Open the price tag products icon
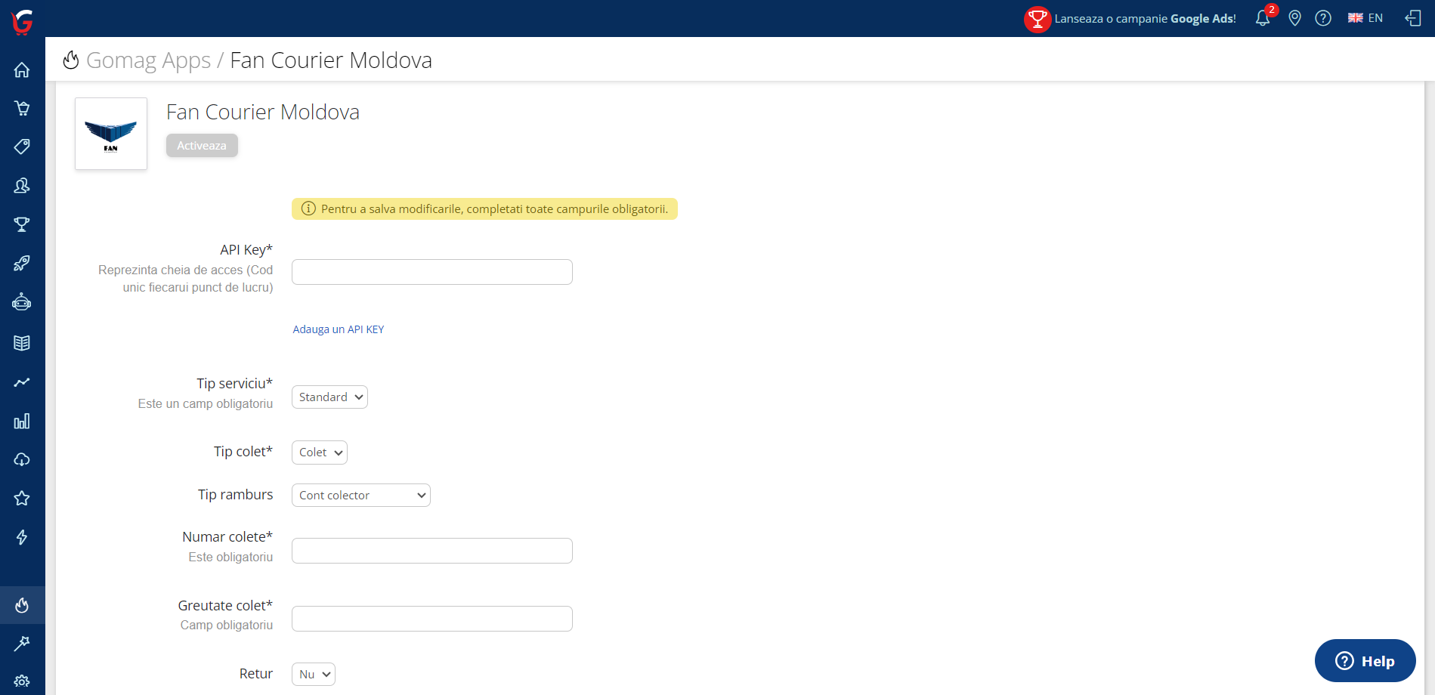Viewport: 1435px width, 695px height. [x=22, y=147]
